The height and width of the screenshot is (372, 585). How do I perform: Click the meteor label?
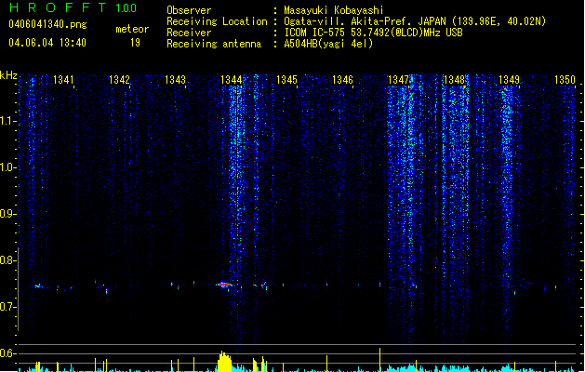132,29
